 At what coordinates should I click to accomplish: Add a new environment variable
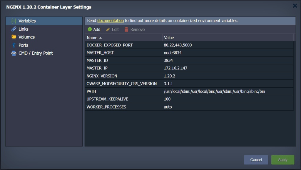click(x=94, y=29)
